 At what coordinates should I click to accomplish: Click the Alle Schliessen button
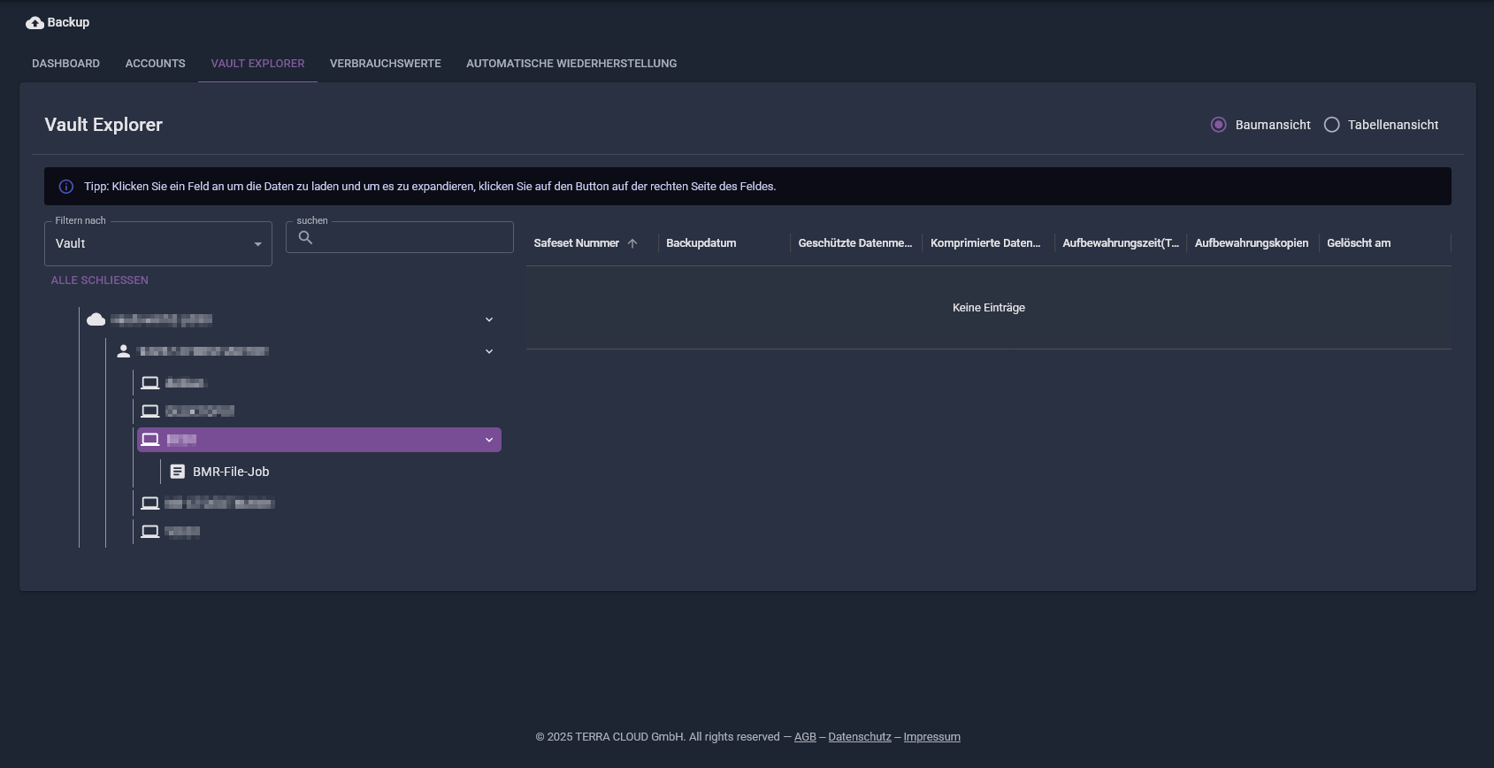click(x=100, y=280)
